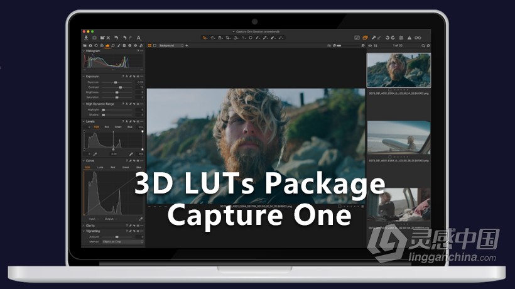Click the Capture camera icon in toolbar
The image size is (515, 289).
[x=94, y=38]
